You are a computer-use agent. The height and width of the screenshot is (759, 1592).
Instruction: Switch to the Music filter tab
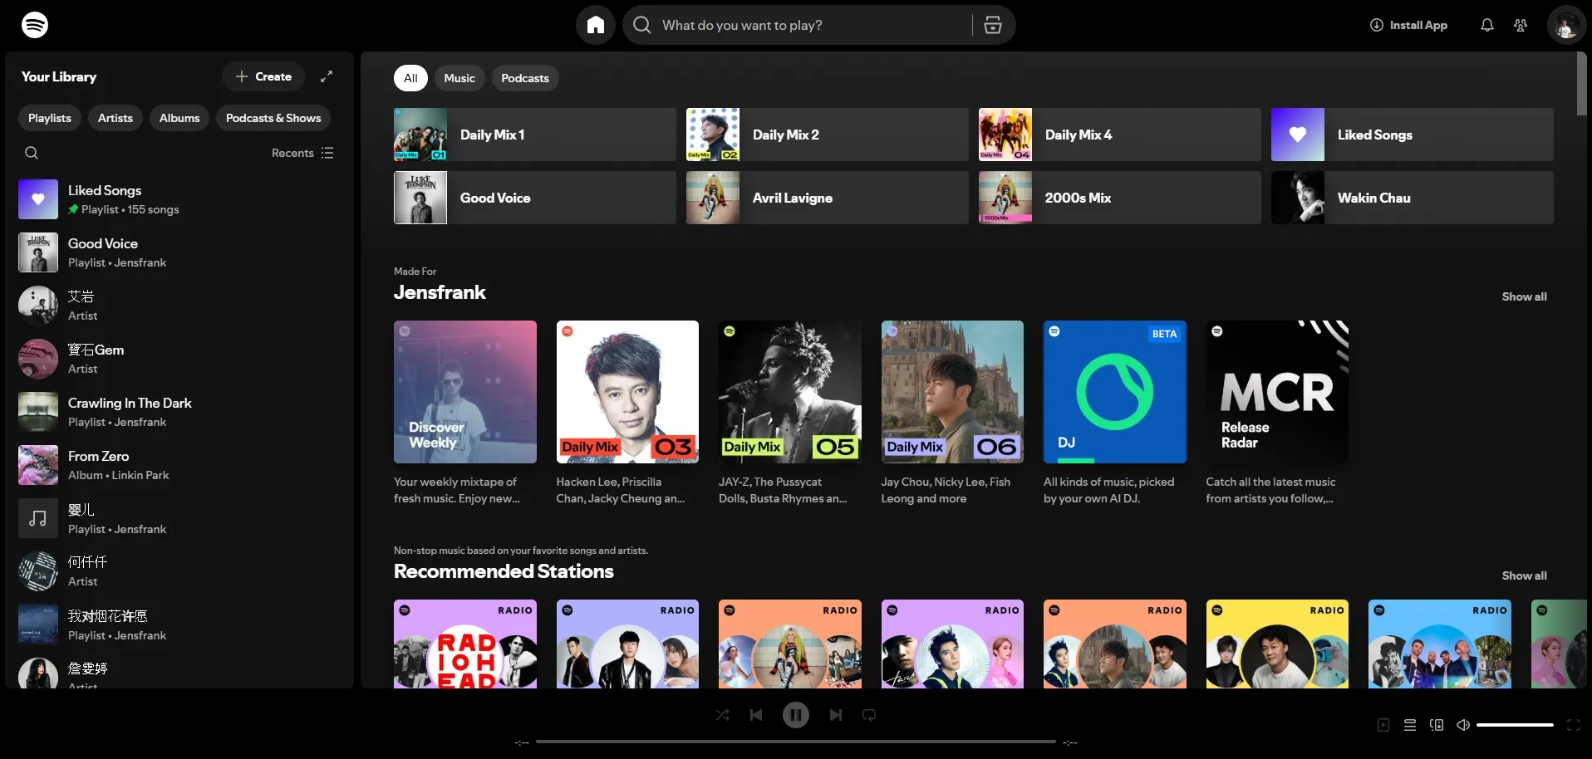click(459, 78)
